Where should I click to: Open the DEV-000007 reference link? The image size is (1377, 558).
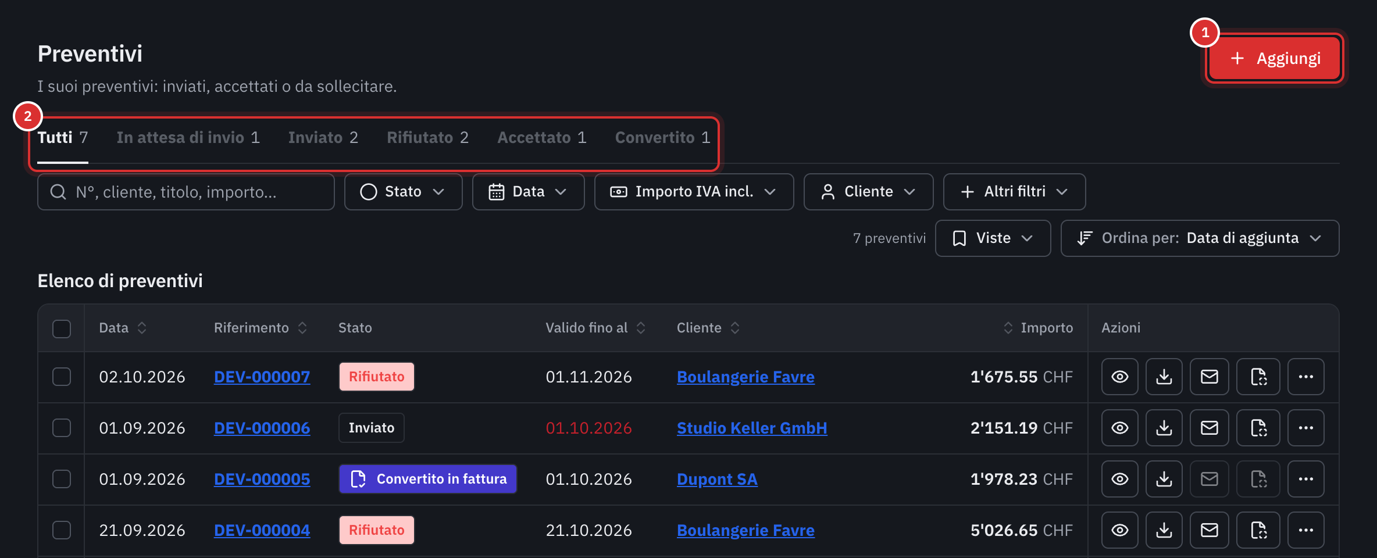click(x=262, y=377)
